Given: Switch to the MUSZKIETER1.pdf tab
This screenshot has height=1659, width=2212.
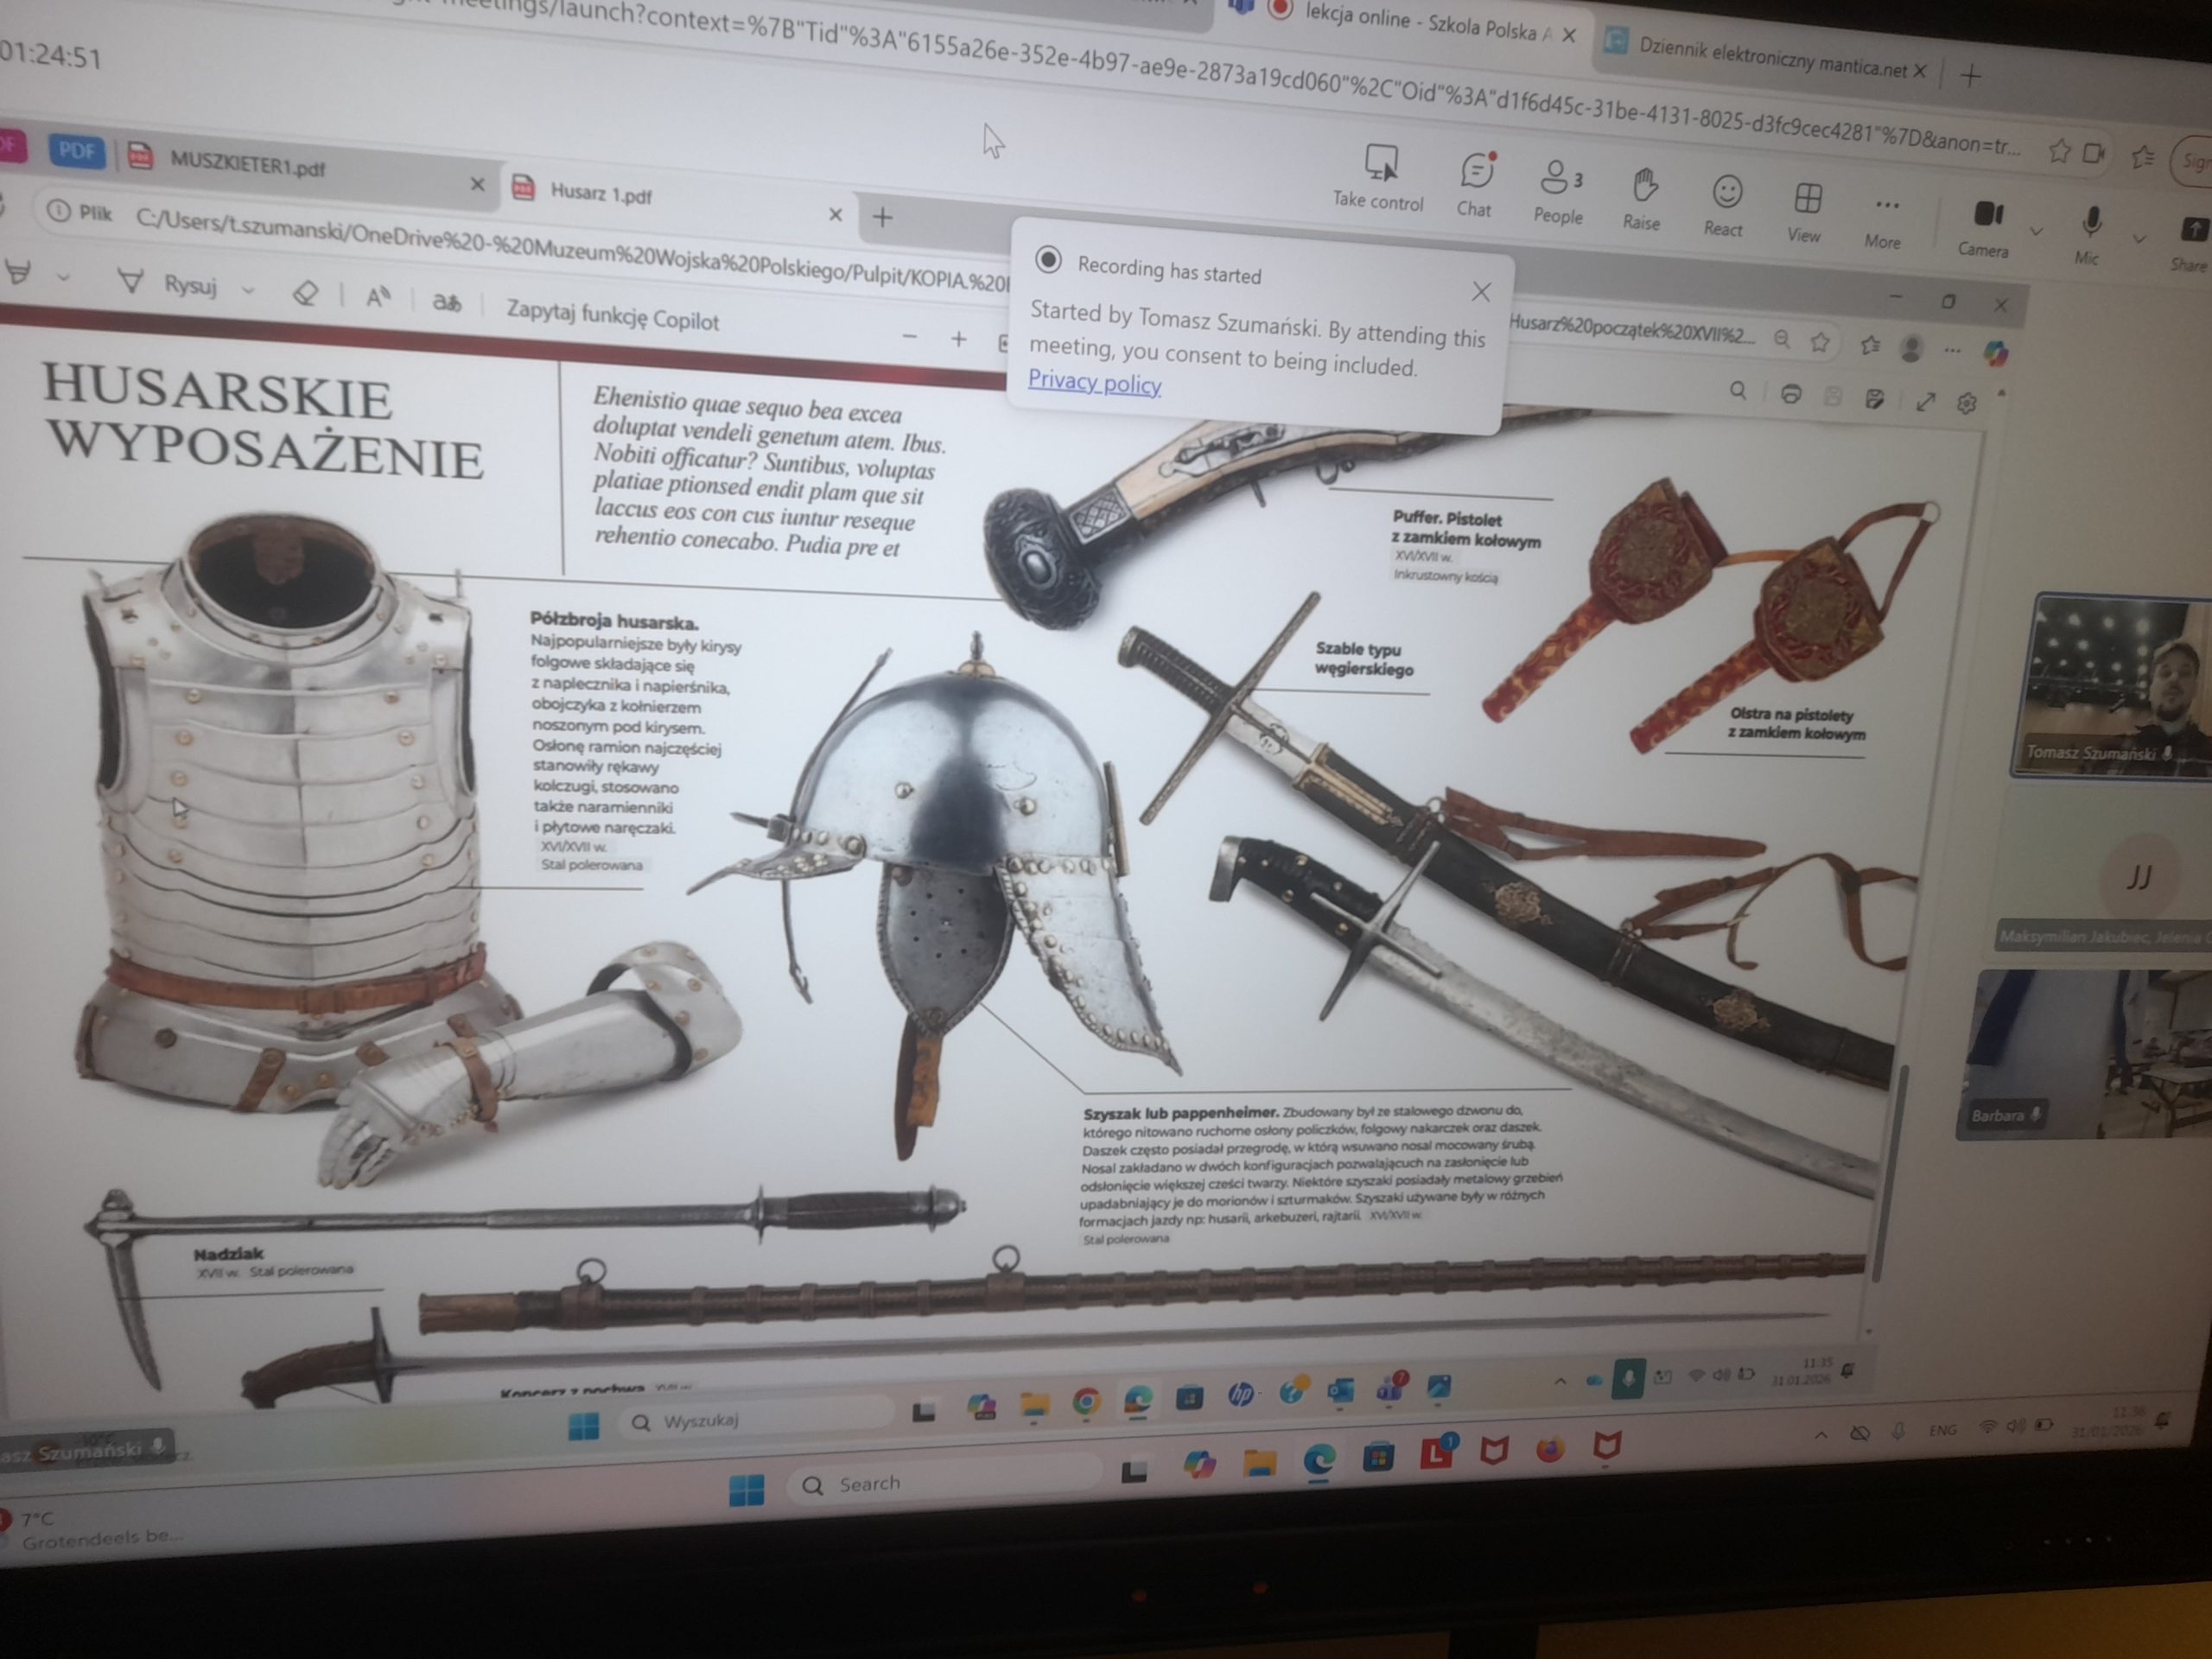Looking at the screenshot, I should 246,165.
